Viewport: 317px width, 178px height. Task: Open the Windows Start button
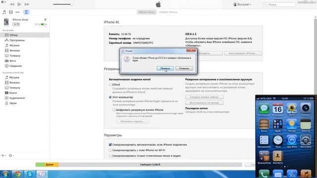[5, 174]
